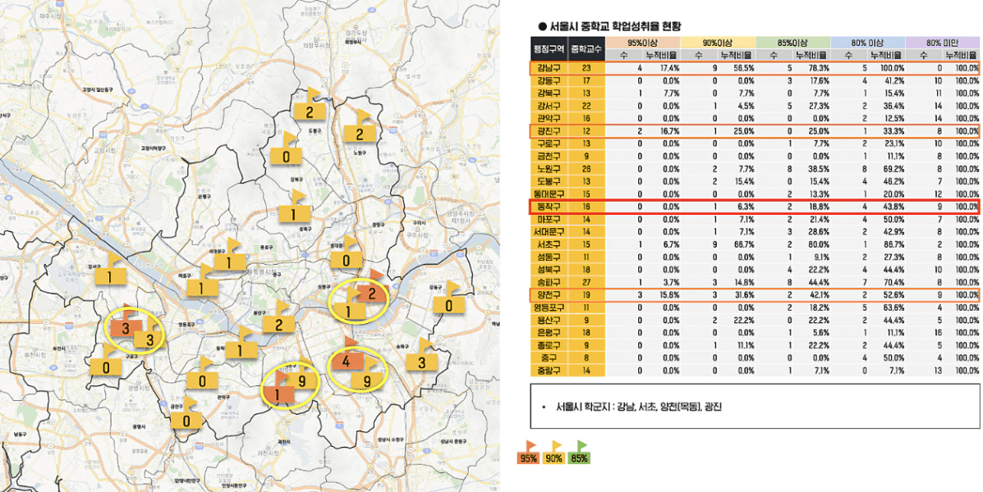
Task: Click the 66.7% cell in 서초구 row
Action: (742, 244)
